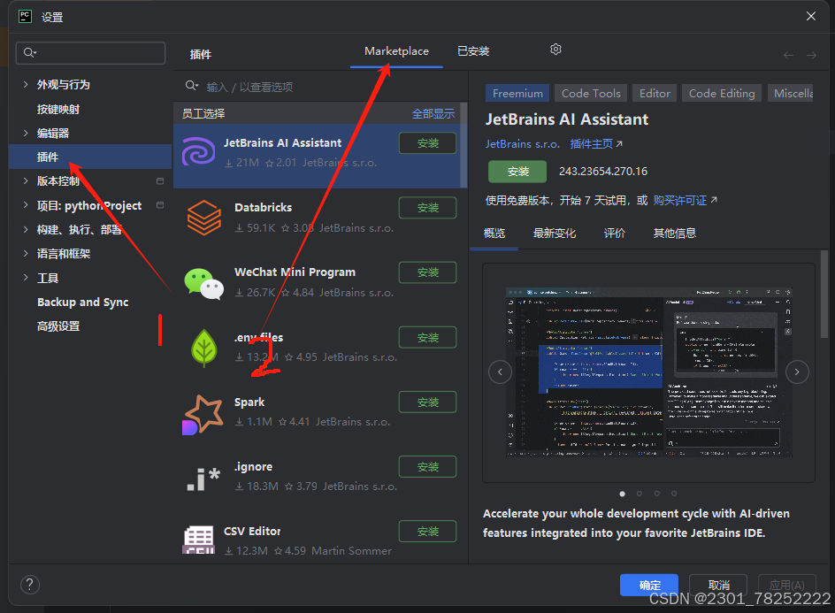Viewport: 835px width, 613px height.
Task: Open 全部显示 link for staff picks
Action: 433,113
